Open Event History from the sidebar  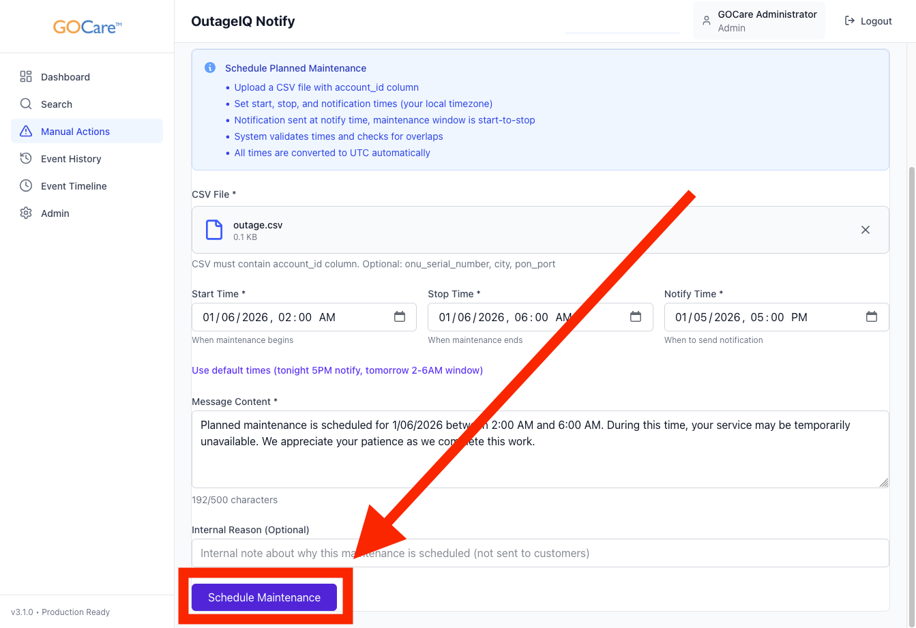[71, 159]
